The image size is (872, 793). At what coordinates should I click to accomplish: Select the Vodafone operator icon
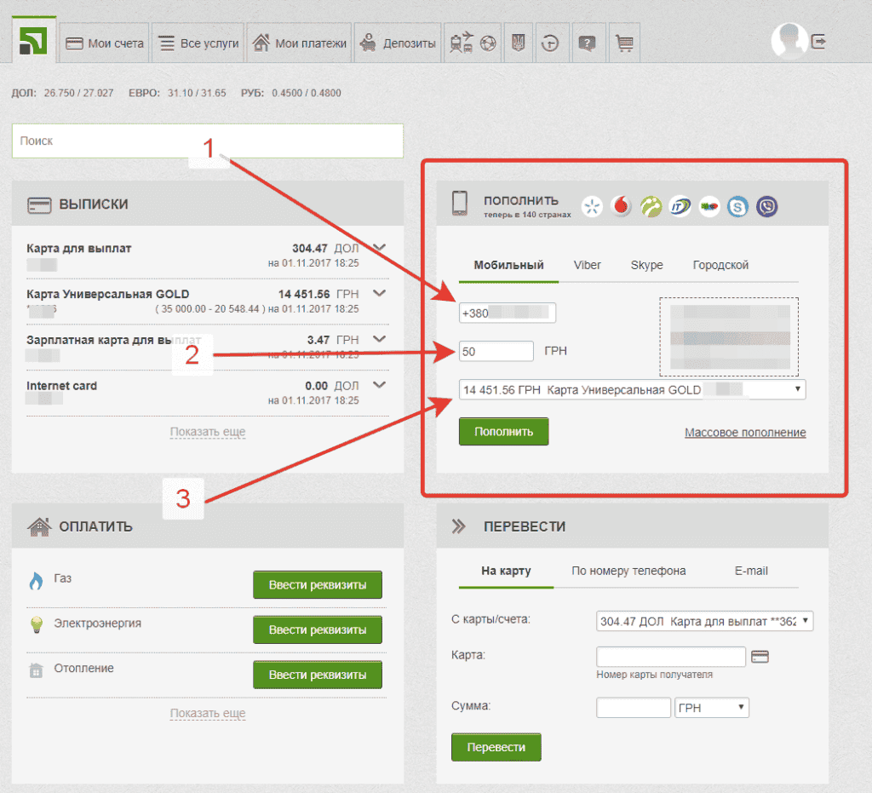coord(622,205)
